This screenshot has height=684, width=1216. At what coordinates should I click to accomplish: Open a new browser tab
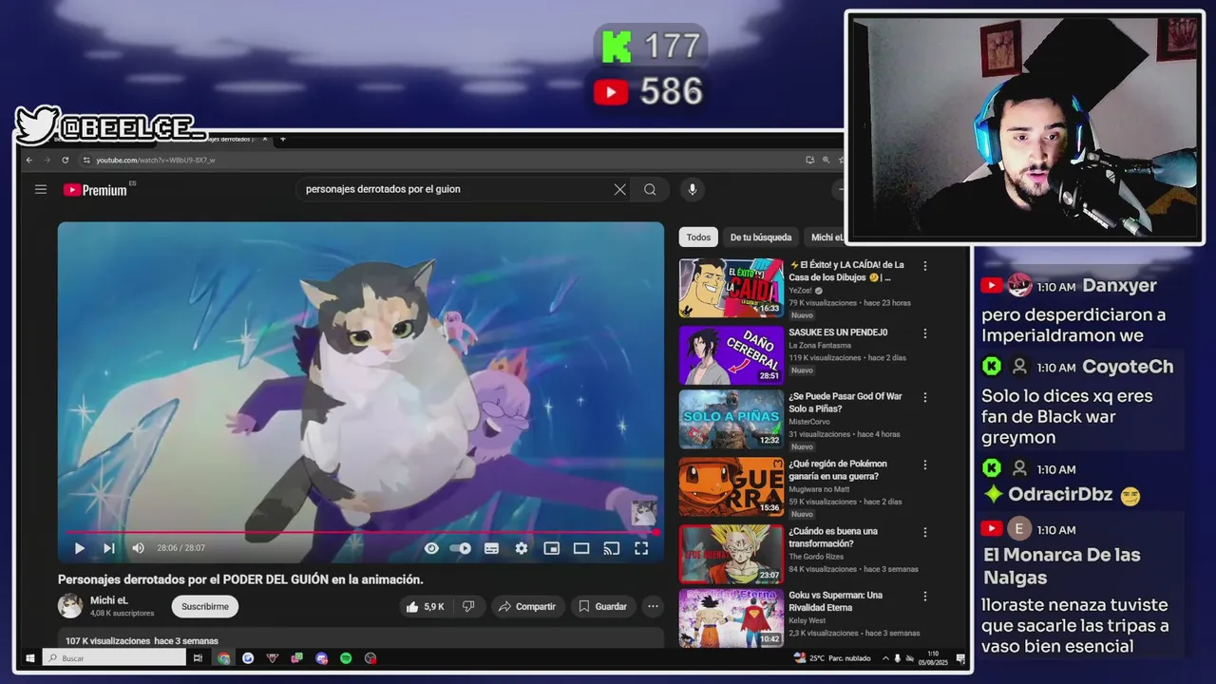click(282, 139)
